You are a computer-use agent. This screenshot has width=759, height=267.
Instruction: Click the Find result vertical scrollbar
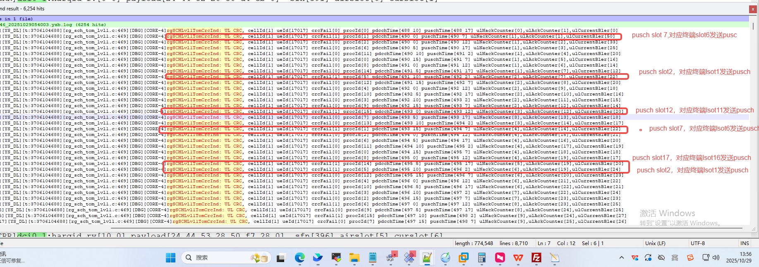pyautogui.click(x=753, y=124)
